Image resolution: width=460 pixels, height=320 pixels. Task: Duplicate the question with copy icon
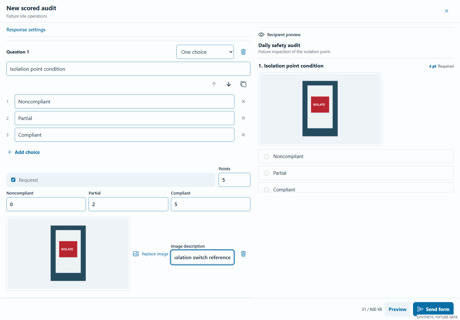(x=243, y=84)
